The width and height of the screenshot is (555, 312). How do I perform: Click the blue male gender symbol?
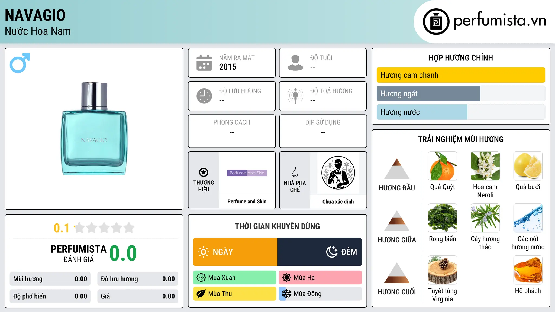(20, 63)
